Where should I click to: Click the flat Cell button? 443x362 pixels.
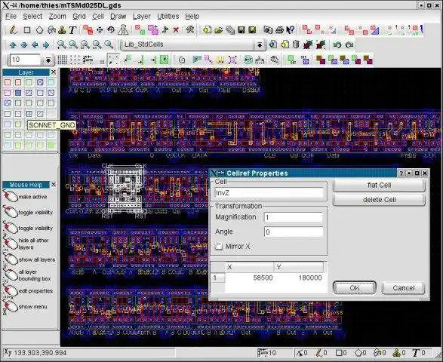(379, 186)
